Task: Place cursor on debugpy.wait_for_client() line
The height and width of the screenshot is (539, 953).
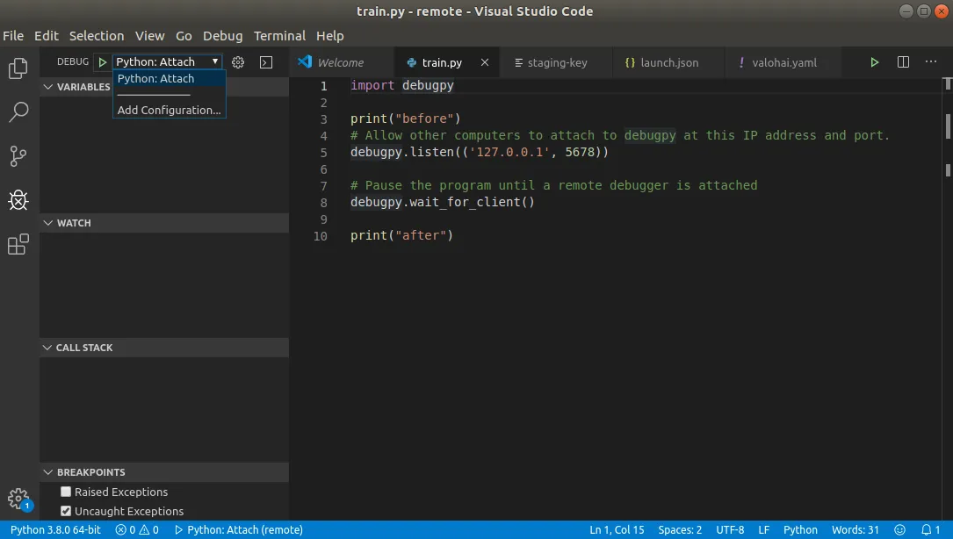Action: point(443,203)
